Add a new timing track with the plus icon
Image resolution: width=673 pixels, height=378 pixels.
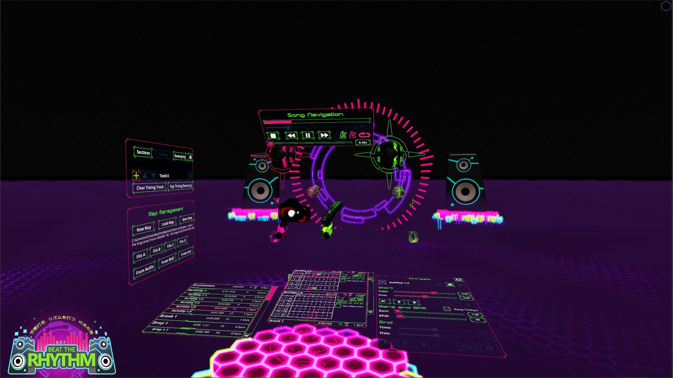click(x=136, y=175)
